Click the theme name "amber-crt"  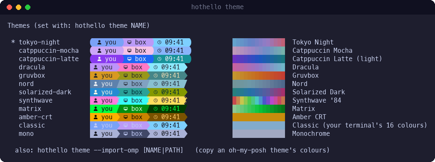tap(35, 117)
